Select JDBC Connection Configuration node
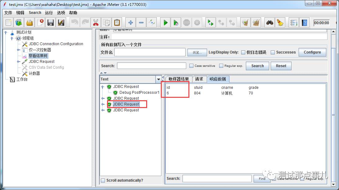Screen dimensions: 339x190 click(56, 44)
